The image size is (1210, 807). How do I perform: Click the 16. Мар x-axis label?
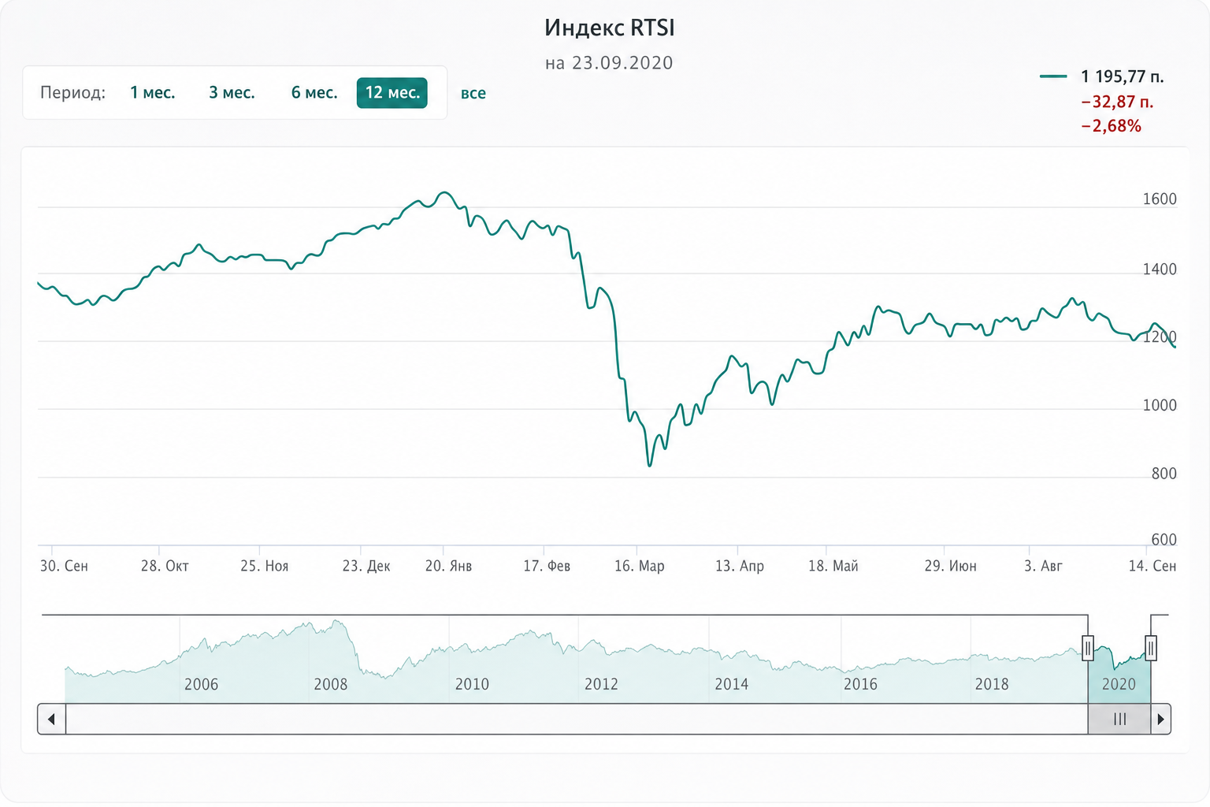point(640,566)
